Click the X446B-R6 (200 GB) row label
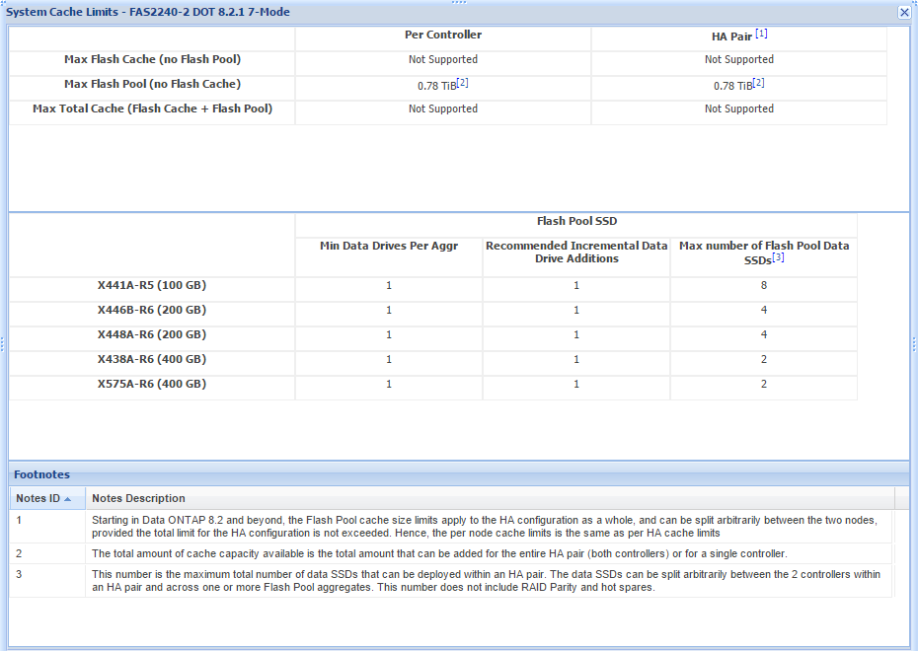Image resolution: width=918 pixels, height=651 pixels. (152, 310)
